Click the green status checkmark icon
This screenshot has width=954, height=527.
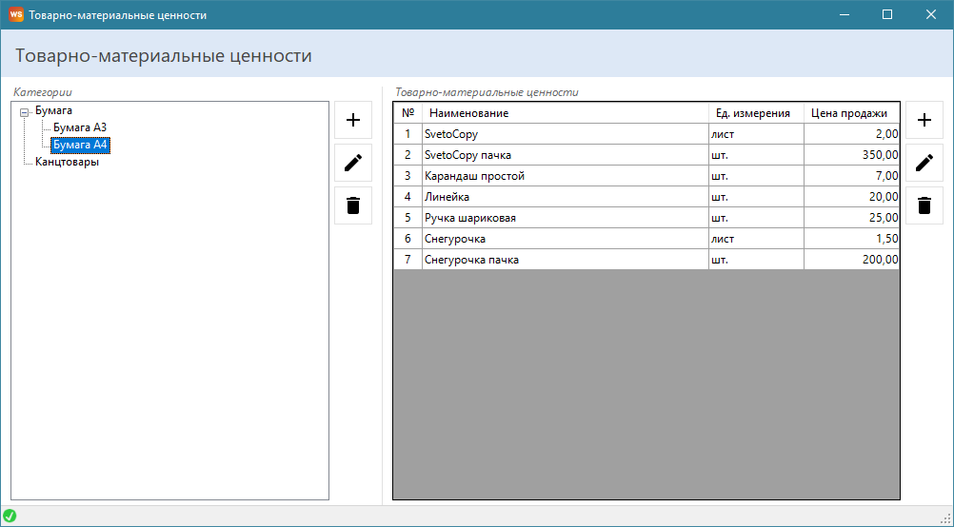click(10, 516)
